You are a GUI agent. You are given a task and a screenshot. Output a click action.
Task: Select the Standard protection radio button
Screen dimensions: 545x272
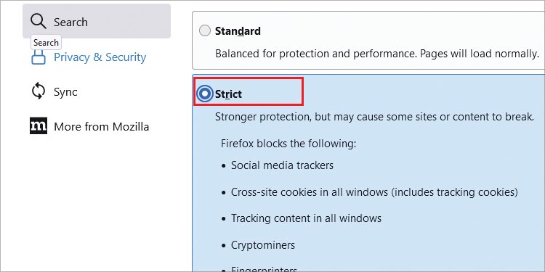pos(205,31)
